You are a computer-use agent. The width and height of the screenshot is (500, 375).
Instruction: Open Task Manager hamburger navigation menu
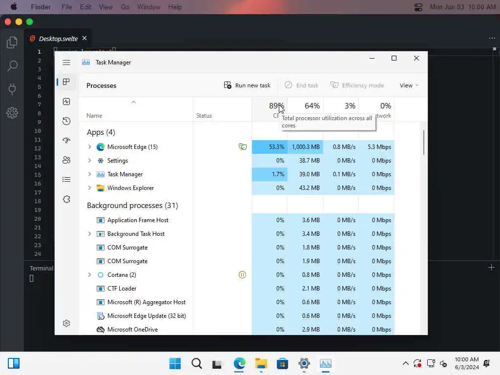66,62
